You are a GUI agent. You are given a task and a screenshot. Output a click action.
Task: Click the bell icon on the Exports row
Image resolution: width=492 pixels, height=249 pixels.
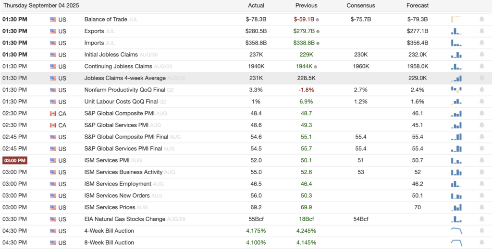point(481,31)
